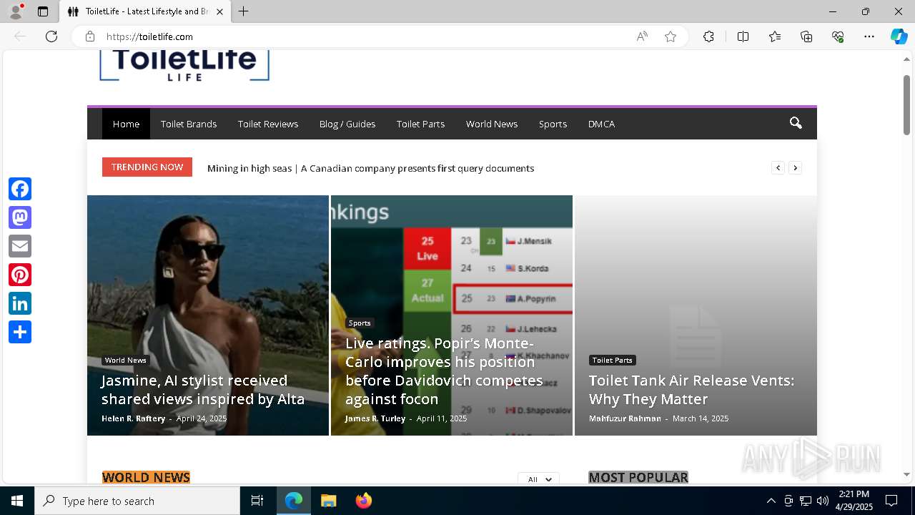View author Helen R. Raftery
The width and height of the screenshot is (915, 515).
click(133, 418)
